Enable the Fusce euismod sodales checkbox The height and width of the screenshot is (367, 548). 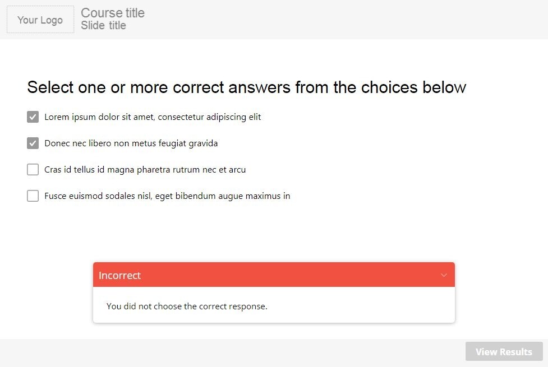click(x=33, y=196)
